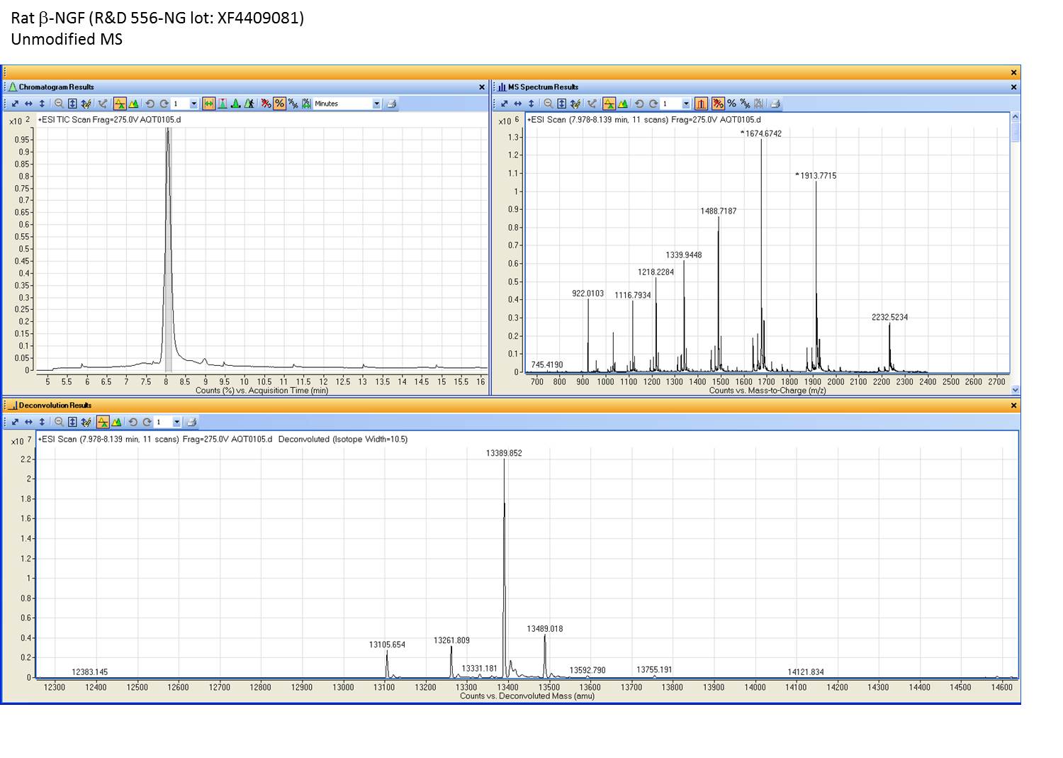1063x758 pixels.
Task: Click walk chromatogram icon with running figure
Action: click(249, 104)
